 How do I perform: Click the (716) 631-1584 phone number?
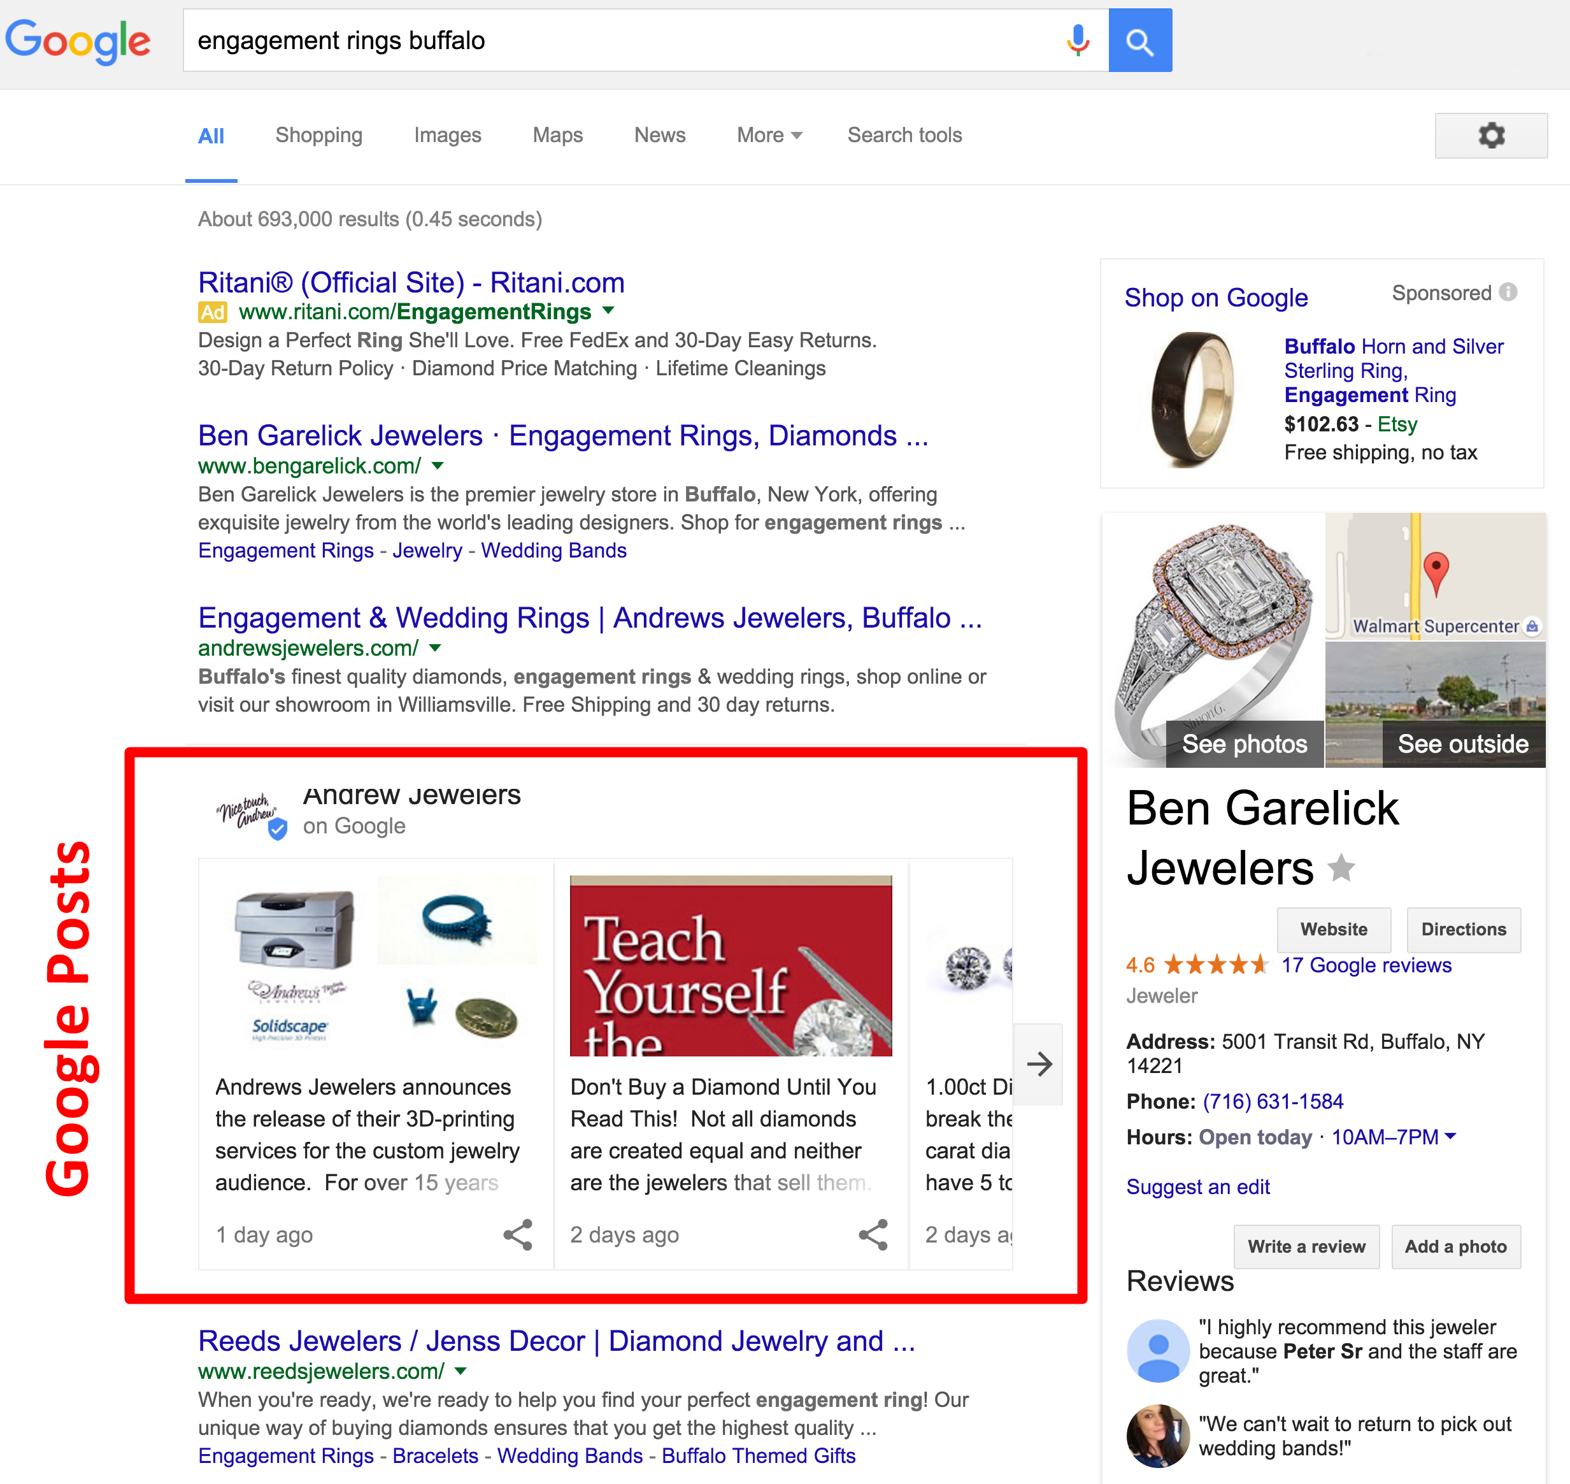pyautogui.click(x=1273, y=1101)
